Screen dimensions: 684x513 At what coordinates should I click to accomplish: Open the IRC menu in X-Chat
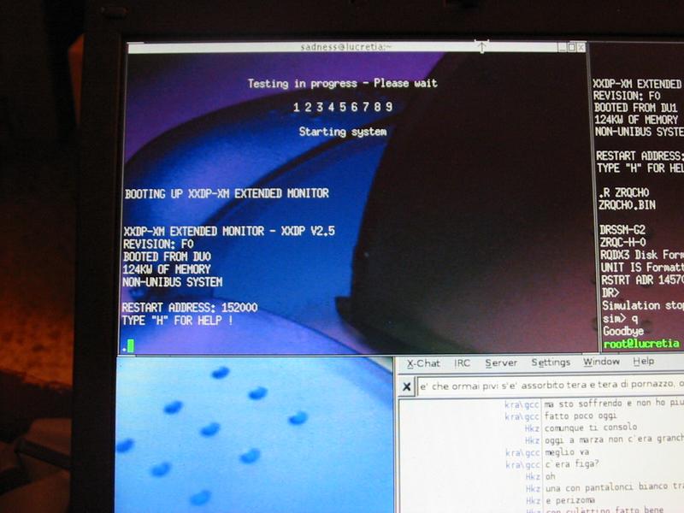tap(462, 363)
